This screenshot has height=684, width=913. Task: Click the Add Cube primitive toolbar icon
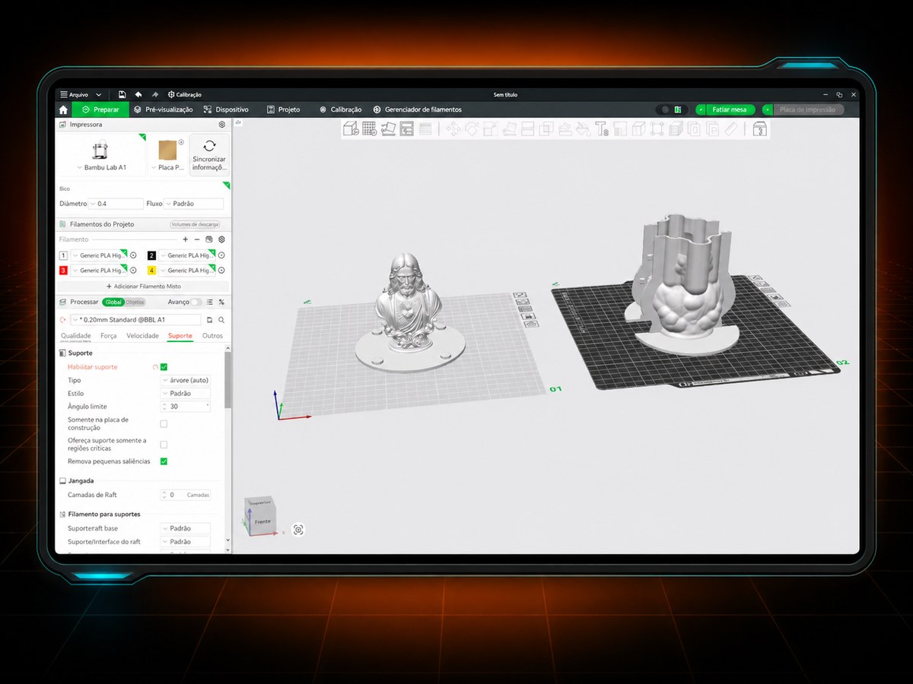(351, 129)
